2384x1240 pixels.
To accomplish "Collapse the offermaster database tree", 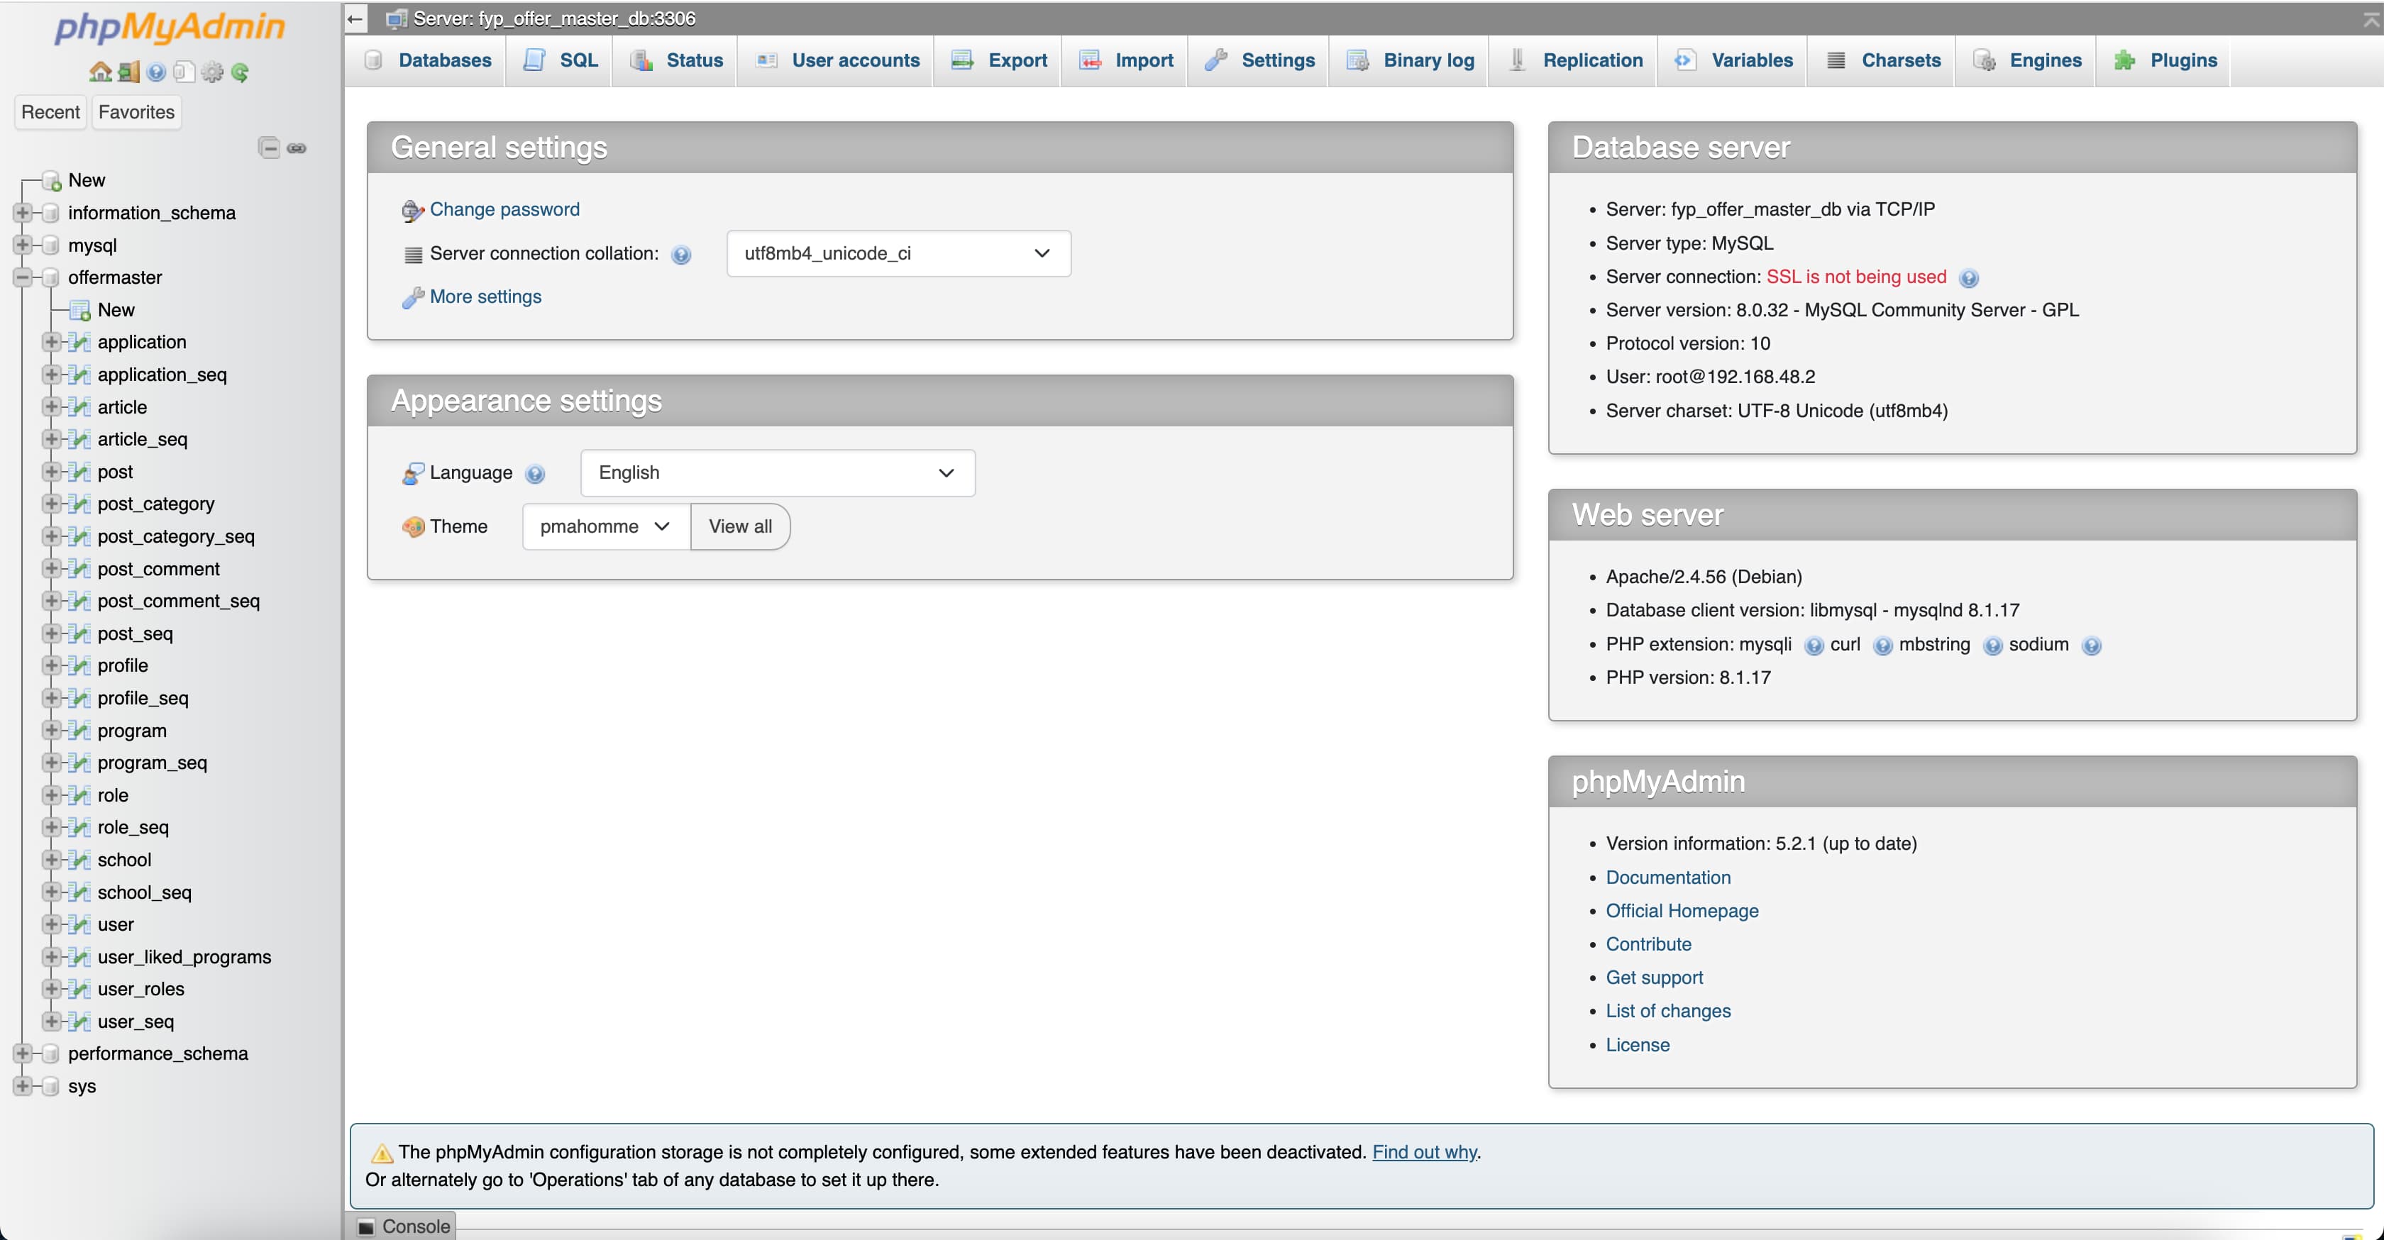I will coord(23,277).
